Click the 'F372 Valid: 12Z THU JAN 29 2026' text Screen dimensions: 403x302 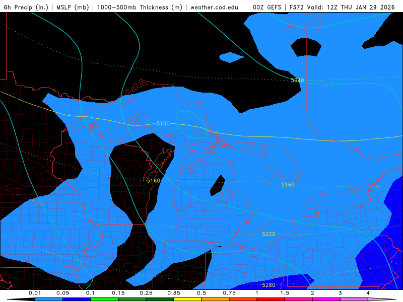(x=342, y=7)
